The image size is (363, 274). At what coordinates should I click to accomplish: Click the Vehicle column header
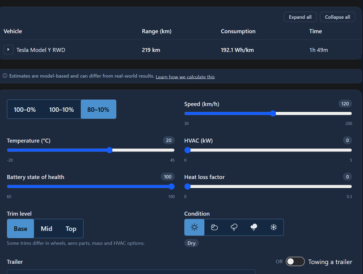12,31
